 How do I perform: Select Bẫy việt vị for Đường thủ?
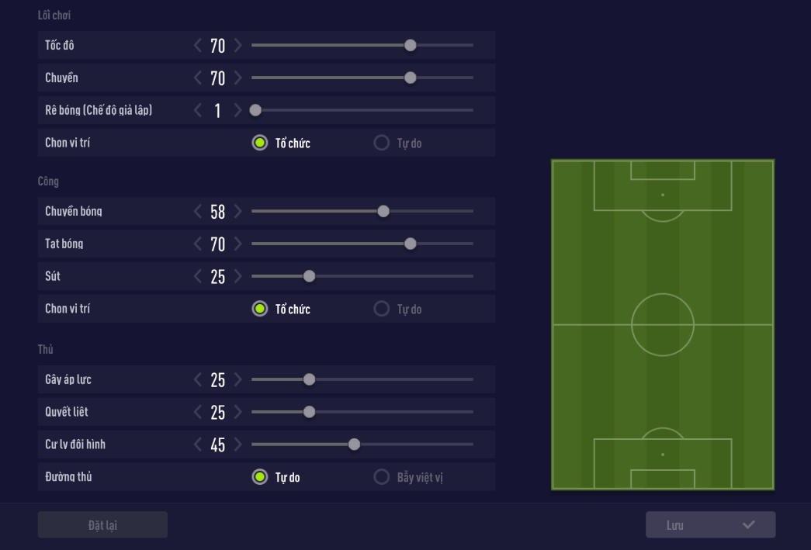(382, 477)
